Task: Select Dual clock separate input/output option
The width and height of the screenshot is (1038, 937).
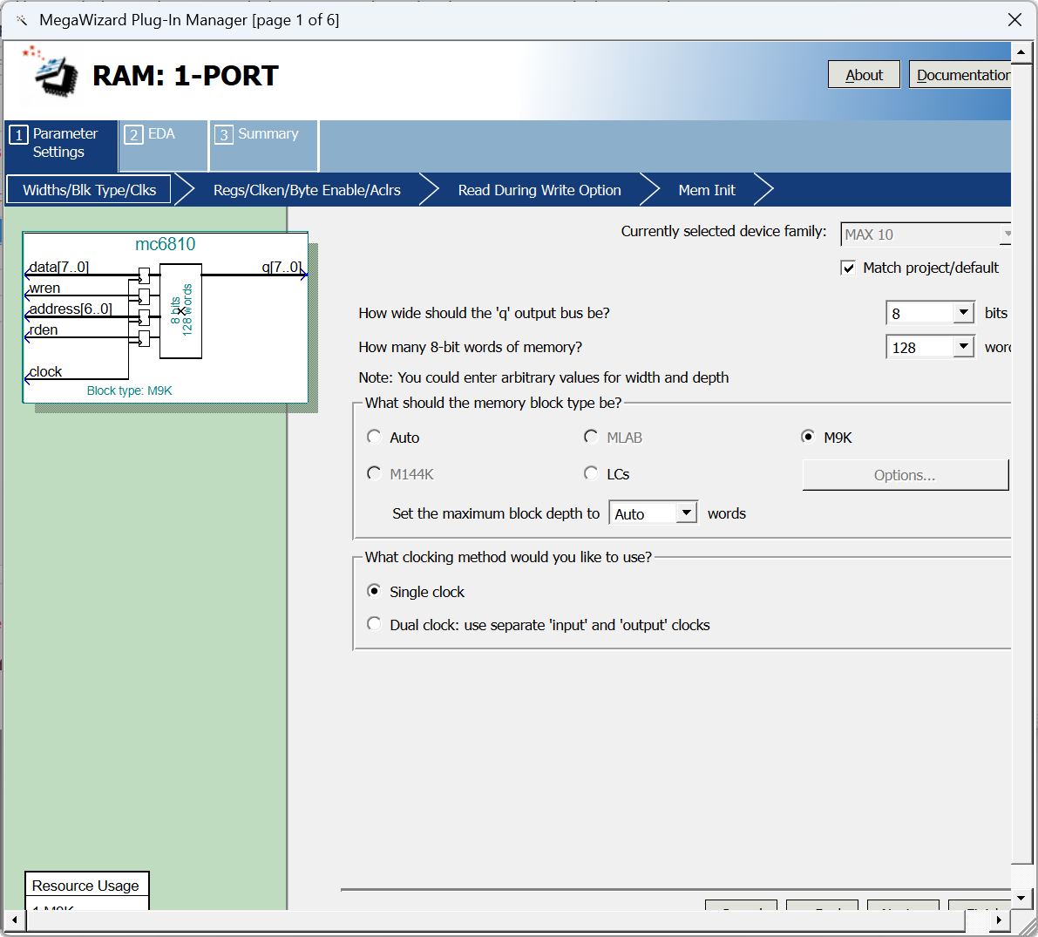Action: click(375, 625)
